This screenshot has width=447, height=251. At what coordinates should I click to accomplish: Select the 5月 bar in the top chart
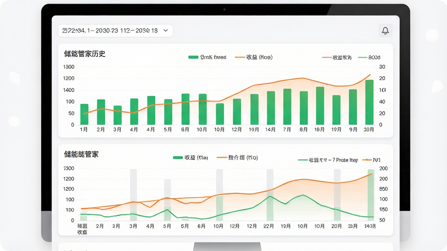point(168,112)
